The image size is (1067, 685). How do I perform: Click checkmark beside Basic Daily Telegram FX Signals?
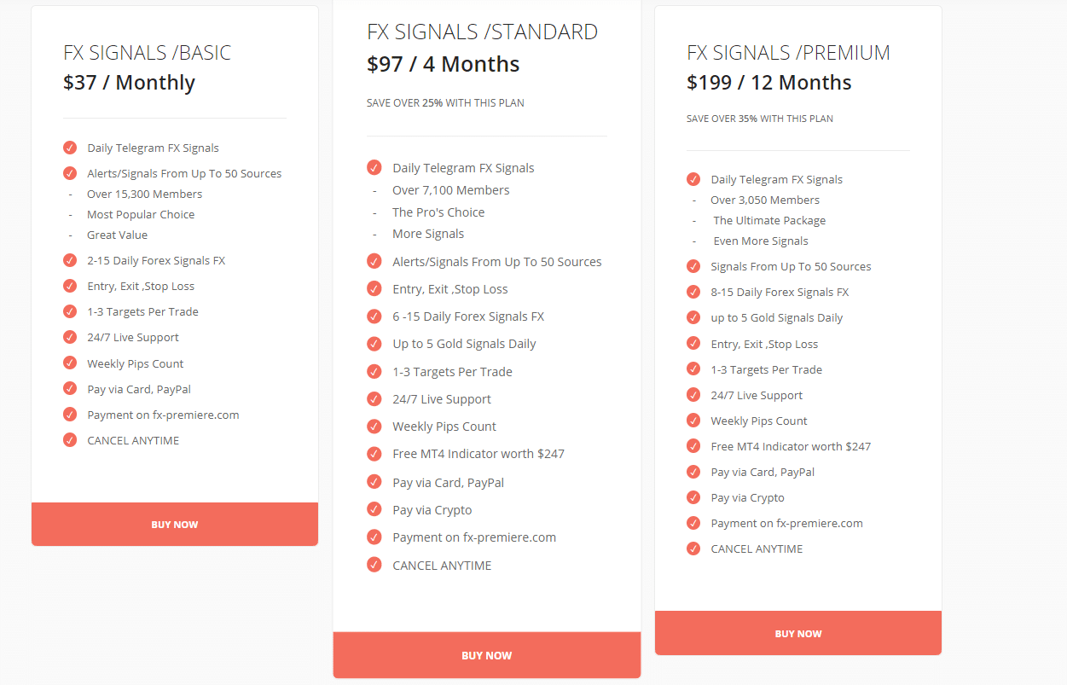(70, 148)
